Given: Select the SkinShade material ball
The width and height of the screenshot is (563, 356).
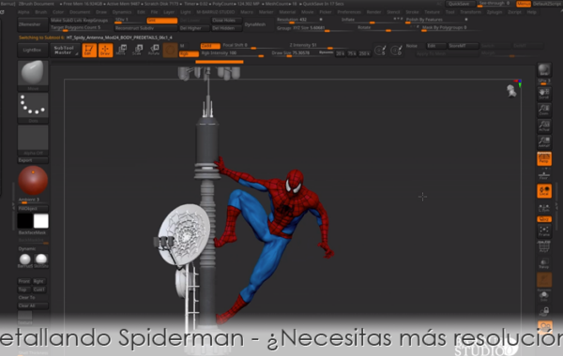Looking at the screenshot, I should pyautogui.click(x=41, y=260).
